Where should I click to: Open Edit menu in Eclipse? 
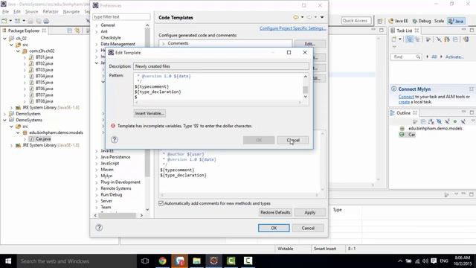[x=17, y=12]
